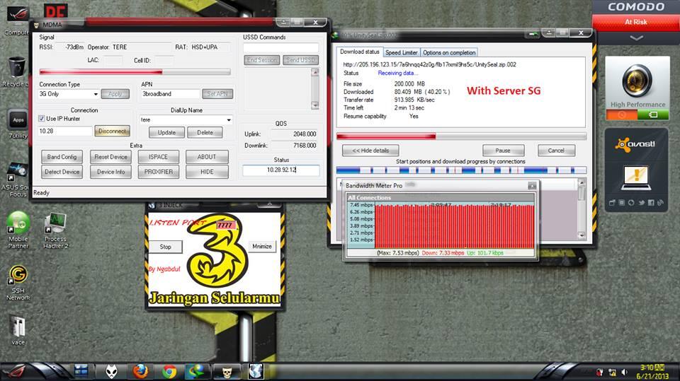
Task: Click the network warning tray icon
Action: click(612, 373)
